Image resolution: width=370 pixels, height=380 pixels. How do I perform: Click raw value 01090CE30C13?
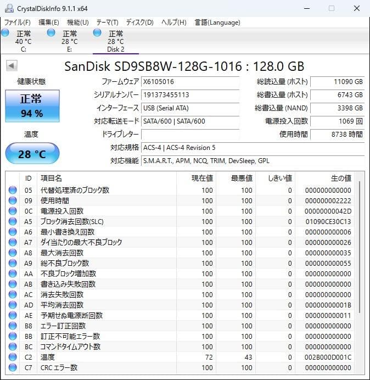[x=328, y=221]
